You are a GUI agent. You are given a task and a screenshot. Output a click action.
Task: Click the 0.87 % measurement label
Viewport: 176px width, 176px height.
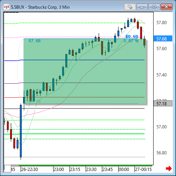pos(131,41)
